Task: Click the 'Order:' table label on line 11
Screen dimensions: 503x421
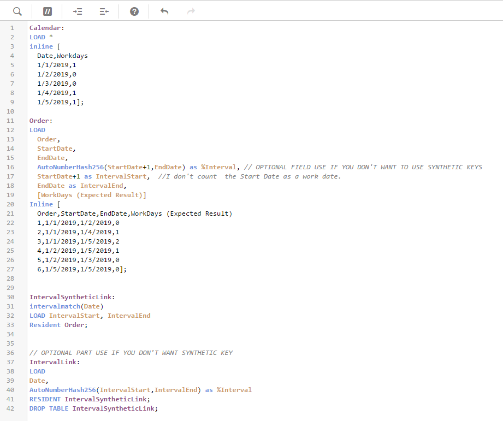Action: (41, 121)
